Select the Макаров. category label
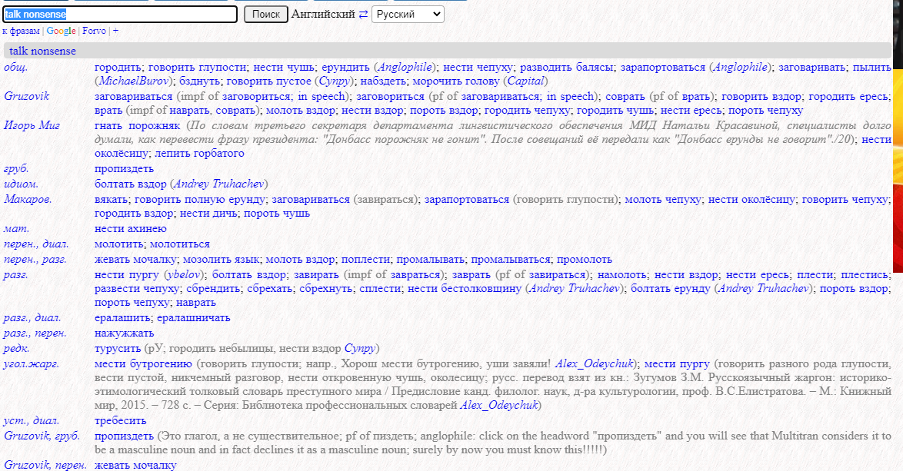The height and width of the screenshot is (471, 903). point(28,199)
